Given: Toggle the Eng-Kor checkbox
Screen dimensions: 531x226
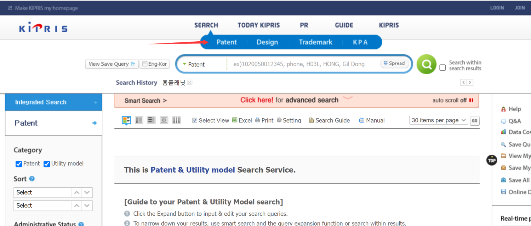Looking at the screenshot, I should pyautogui.click(x=144, y=64).
